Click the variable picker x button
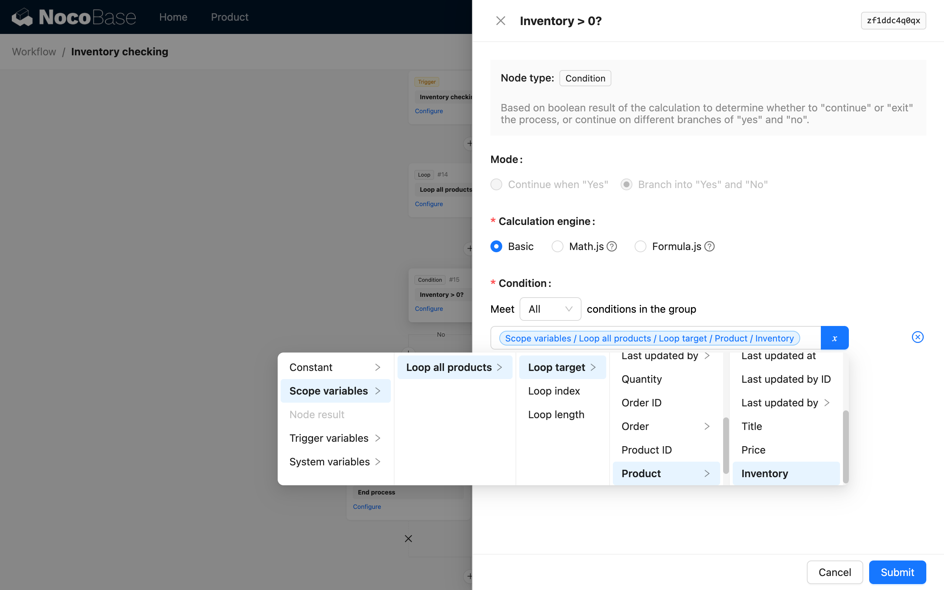 834,338
